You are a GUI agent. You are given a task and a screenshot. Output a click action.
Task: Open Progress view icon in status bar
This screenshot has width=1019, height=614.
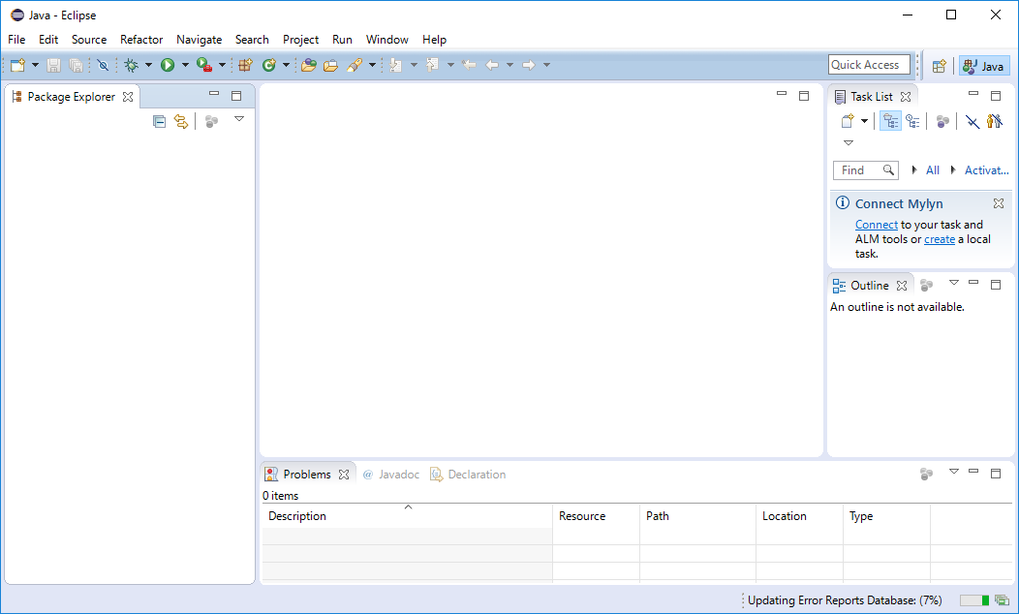1002,600
